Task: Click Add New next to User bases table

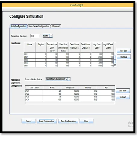Action: point(124,51)
